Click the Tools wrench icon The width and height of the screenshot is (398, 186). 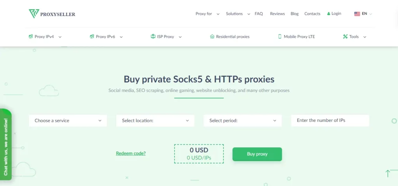click(345, 37)
